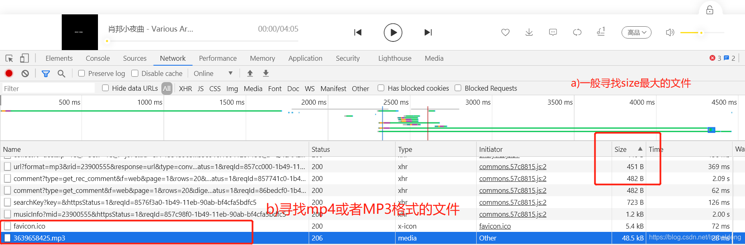Click the black album cover thumbnail
Screen dimensions: 745x245
(x=80, y=32)
